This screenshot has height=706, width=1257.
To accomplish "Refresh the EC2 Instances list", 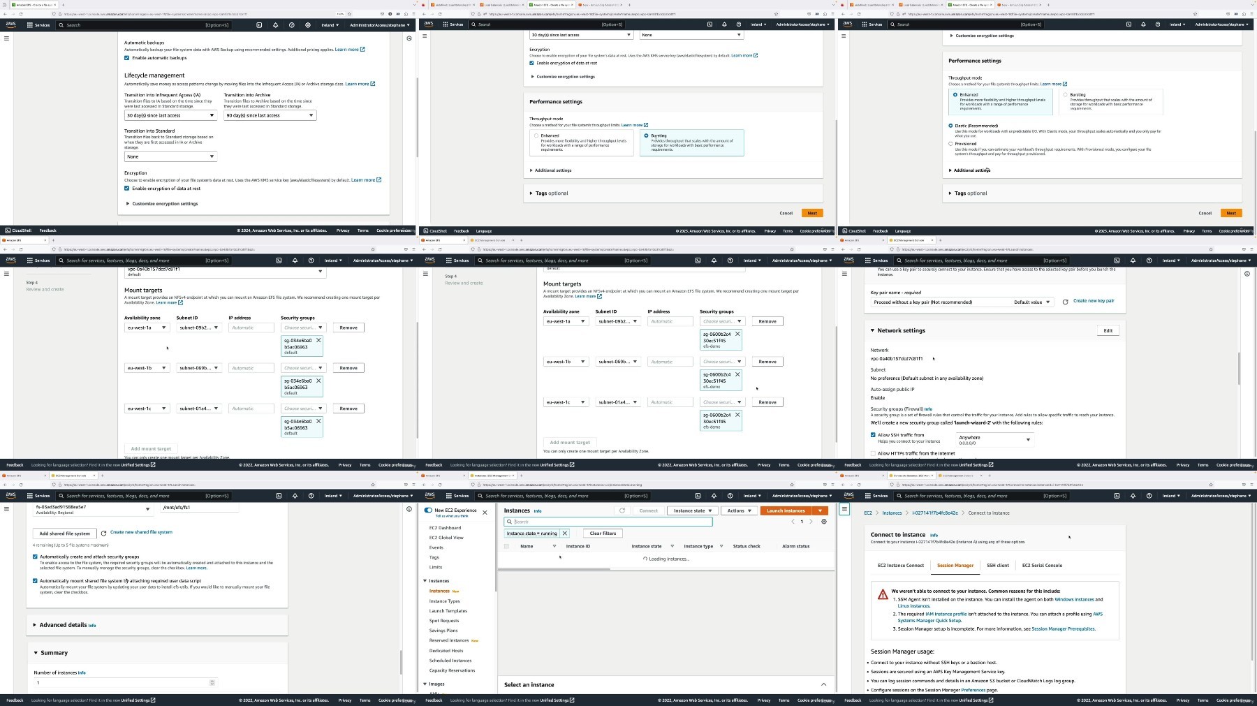I will (622, 510).
